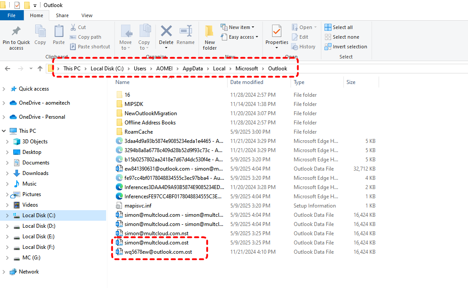Expand the Downloads tree node

pyautogui.click(x=7, y=173)
